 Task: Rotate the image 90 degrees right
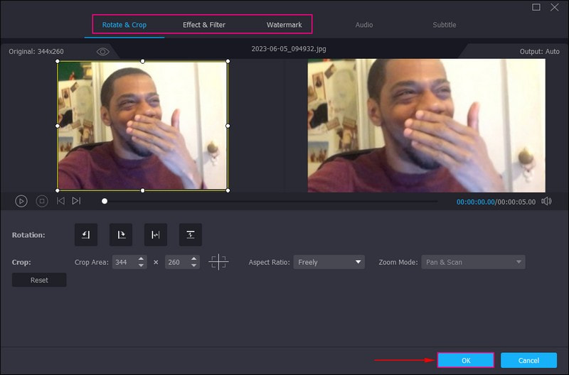tap(121, 234)
